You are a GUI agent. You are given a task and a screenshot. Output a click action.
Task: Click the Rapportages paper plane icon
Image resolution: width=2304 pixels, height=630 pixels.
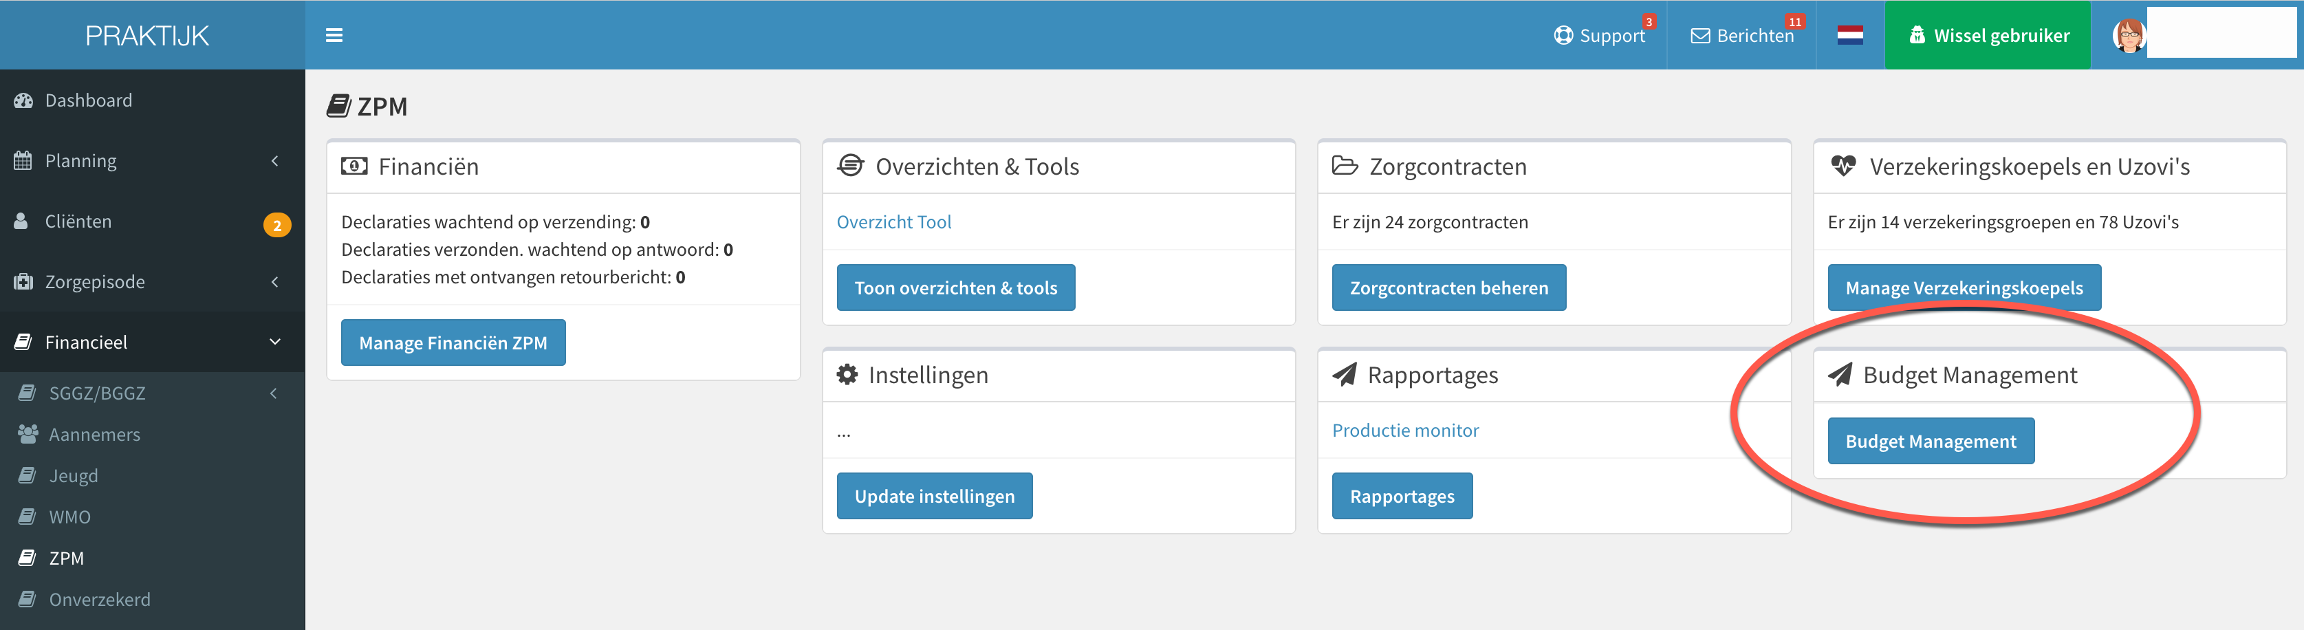click(1345, 374)
